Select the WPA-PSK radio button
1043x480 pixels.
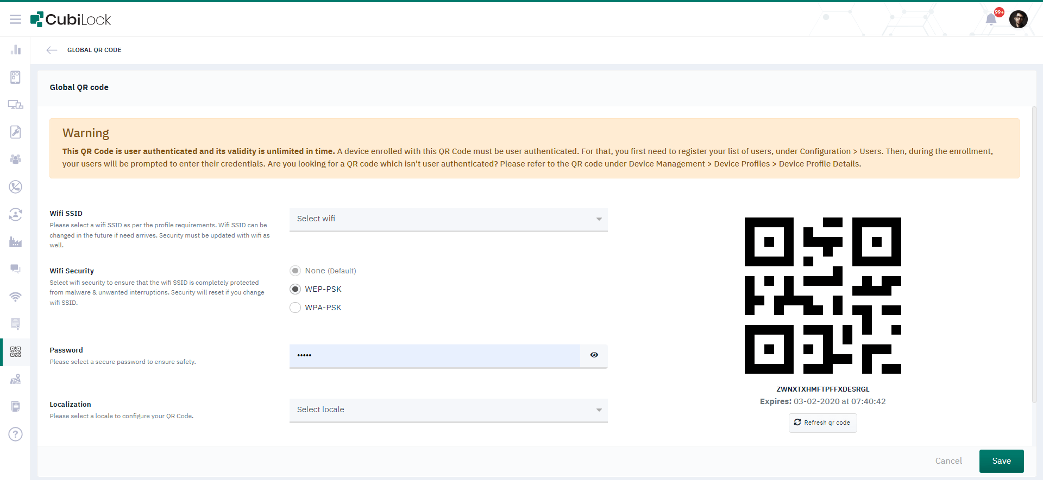(295, 308)
